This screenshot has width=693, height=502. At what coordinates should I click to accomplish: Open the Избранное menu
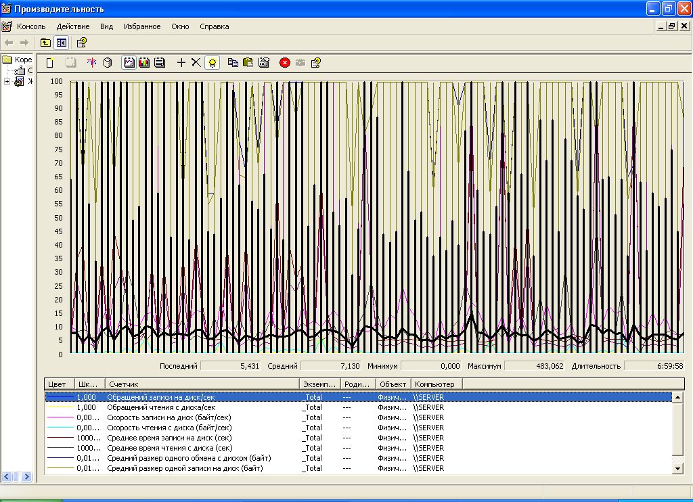(142, 26)
